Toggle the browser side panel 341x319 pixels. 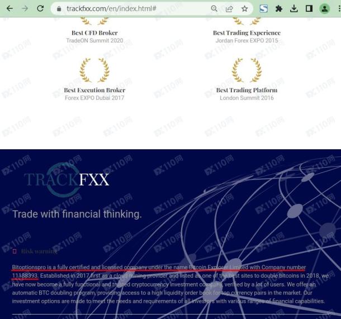tap(309, 9)
